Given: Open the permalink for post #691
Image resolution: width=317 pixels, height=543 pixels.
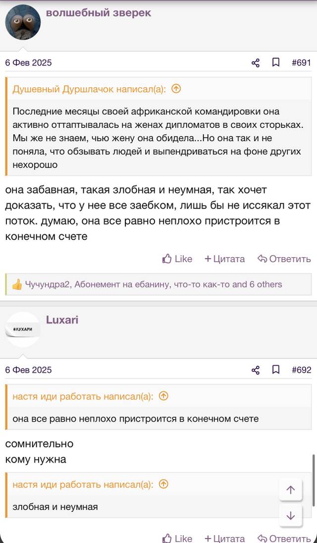Looking at the screenshot, I should click(x=302, y=63).
